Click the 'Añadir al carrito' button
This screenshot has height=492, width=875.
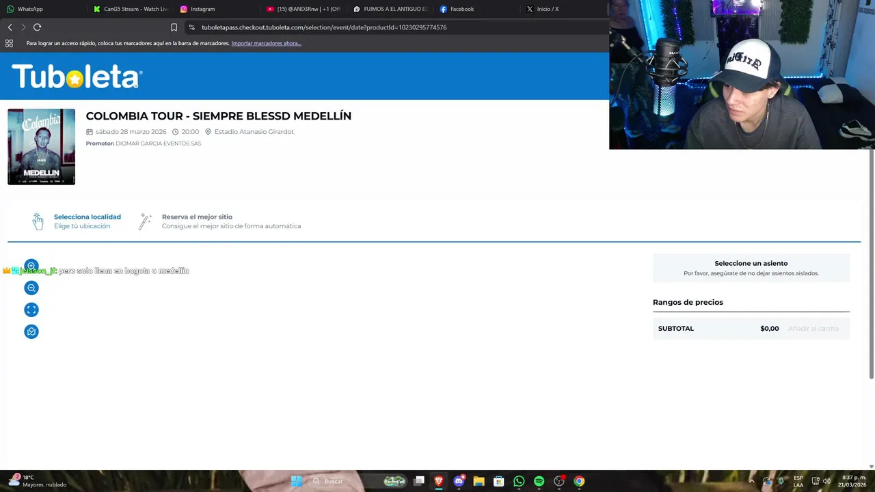click(813, 329)
